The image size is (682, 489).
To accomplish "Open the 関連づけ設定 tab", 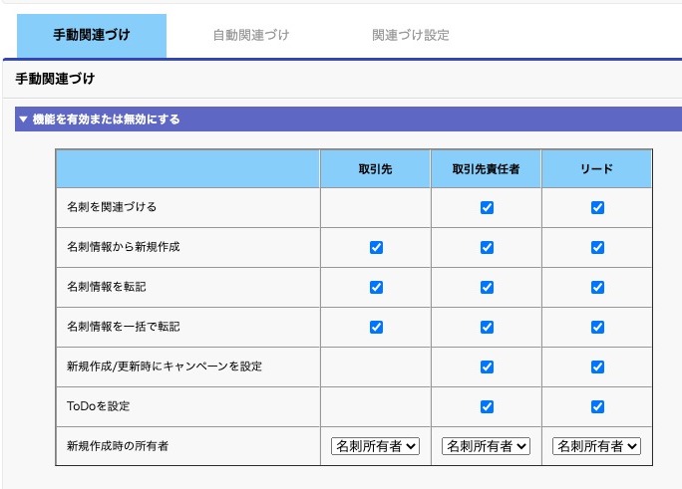I will (411, 35).
